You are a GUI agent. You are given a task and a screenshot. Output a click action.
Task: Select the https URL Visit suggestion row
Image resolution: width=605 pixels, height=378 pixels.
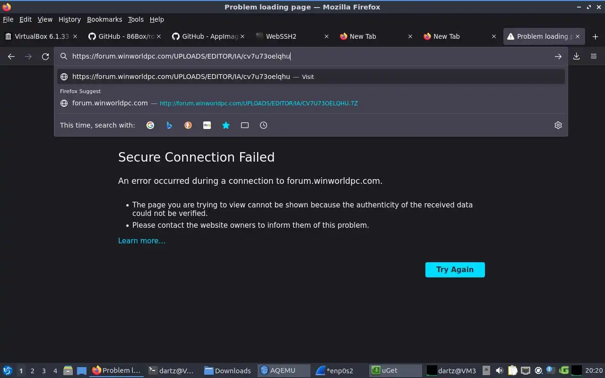tap(311, 77)
